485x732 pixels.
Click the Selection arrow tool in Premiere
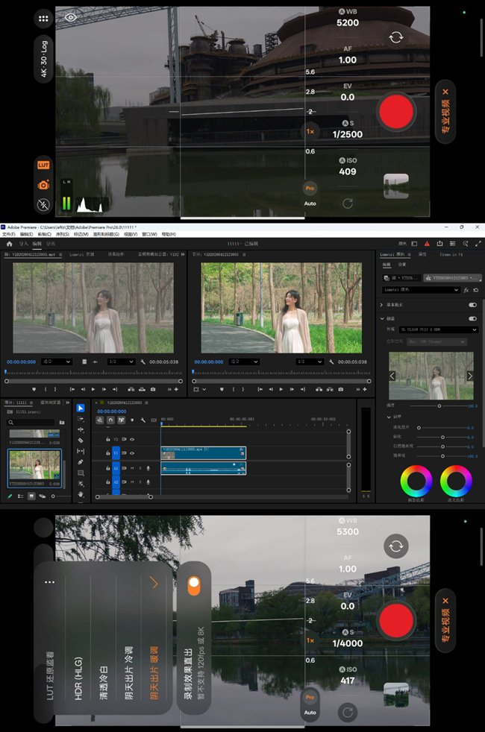click(81, 408)
